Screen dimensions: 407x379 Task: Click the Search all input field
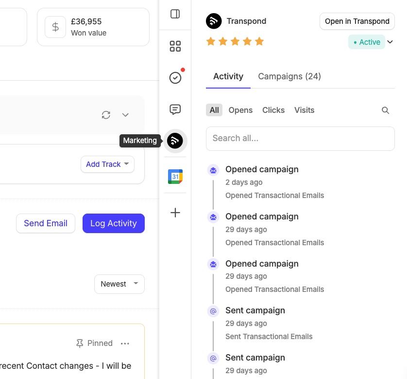tap(300, 139)
